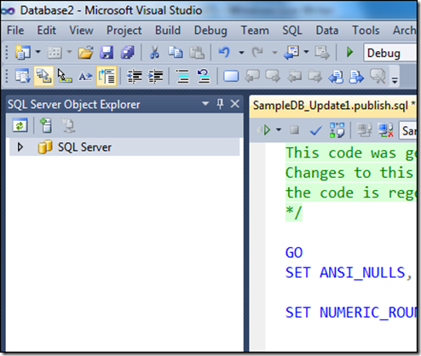Screen dimensions: 421x356
Task: Toggle the highlighted second text editor toolbar icon
Action: click(x=43, y=76)
